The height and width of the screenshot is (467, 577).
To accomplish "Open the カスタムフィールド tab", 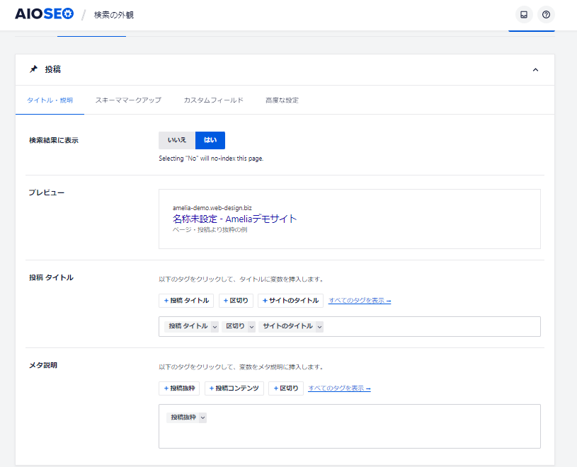I will pyautogui.click(x=213, y=100).
